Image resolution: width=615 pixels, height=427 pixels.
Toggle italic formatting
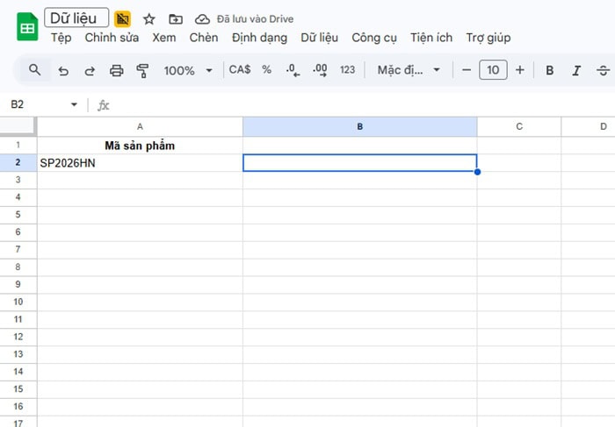(576, 70)
